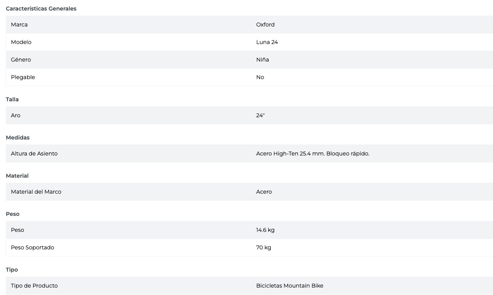Viewport: 493px width, 295px height.
Task: Click the Medidas section heading
Action: 18,138
